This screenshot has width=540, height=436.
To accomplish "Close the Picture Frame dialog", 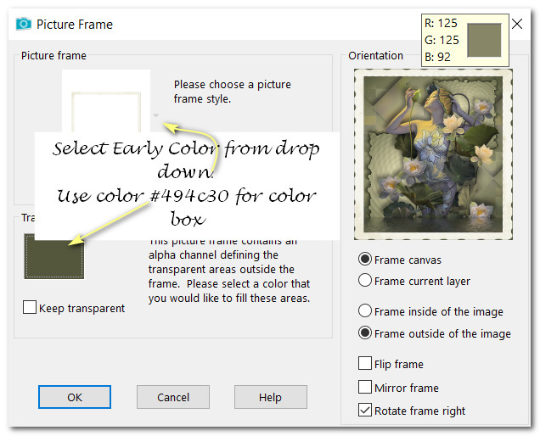I will pos(517,25).
